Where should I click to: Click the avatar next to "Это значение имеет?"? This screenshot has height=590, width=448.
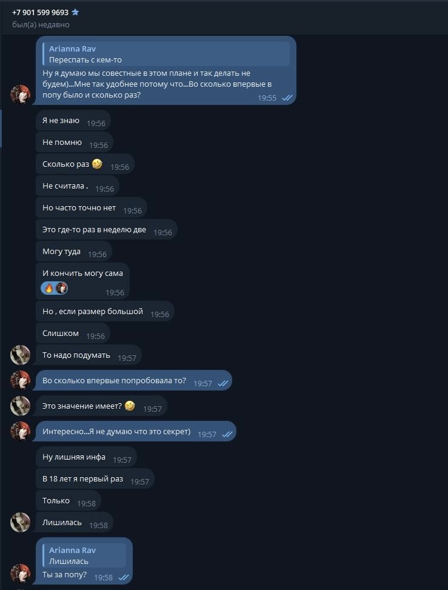[21, 406]
